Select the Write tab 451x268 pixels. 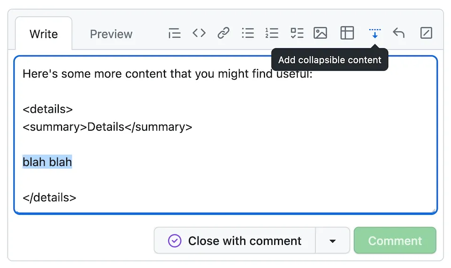(44, 34)
